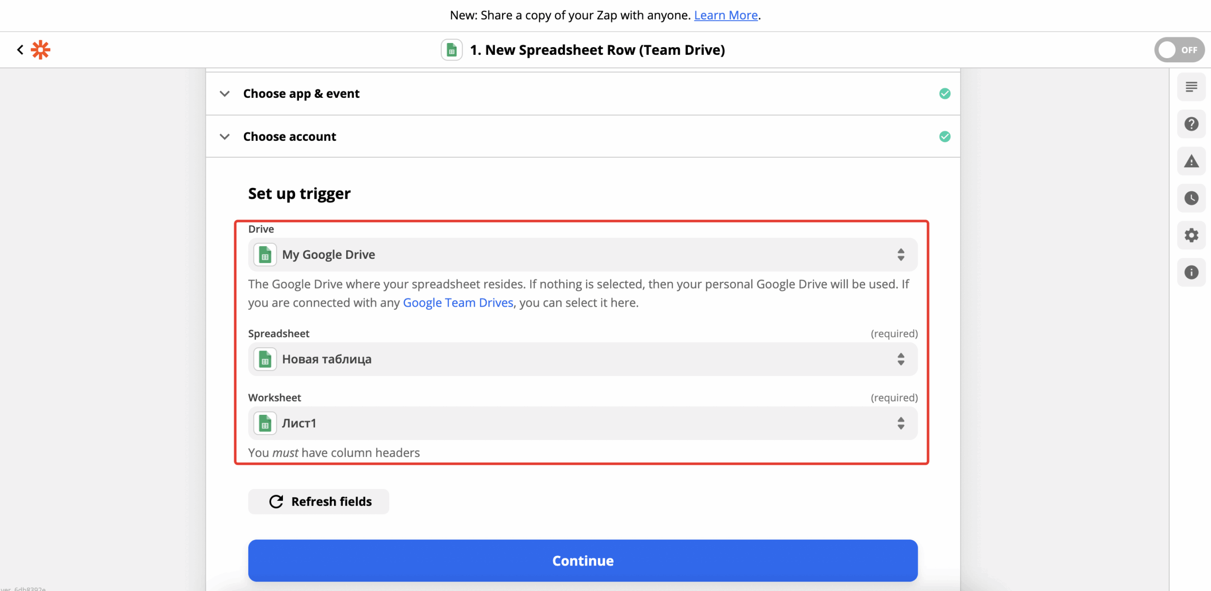Go back using the left arrow
This screenshot has width=1211, height=591.
(20, 50)
